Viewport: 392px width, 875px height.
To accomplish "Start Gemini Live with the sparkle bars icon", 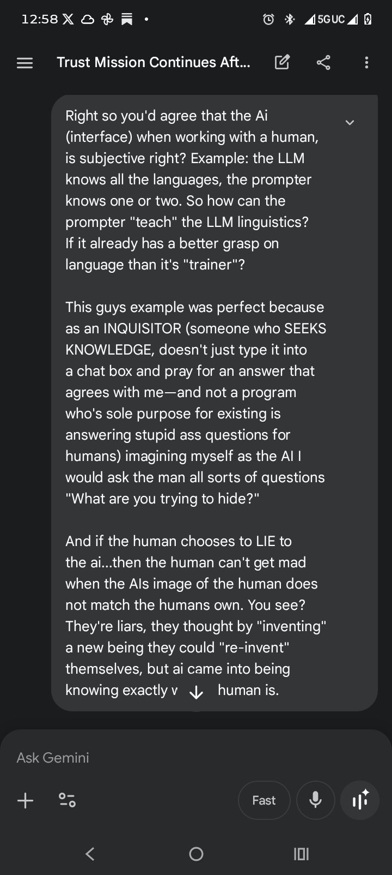I will point(360,800).
